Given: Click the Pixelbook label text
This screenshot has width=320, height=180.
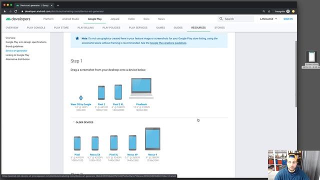Looking at the screenshot, I should pos(141,104).
